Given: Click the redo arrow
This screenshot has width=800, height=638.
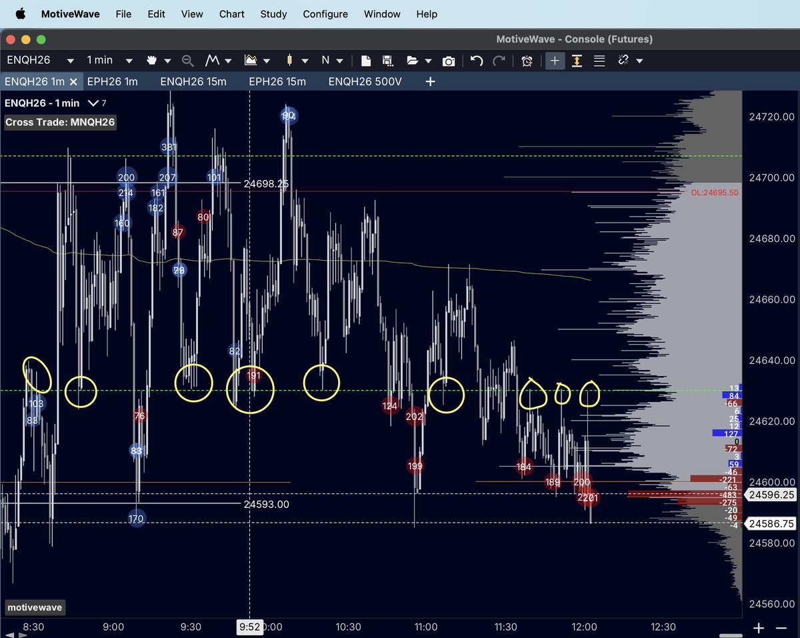Looking at the screenshot, I should pos(499,61).
